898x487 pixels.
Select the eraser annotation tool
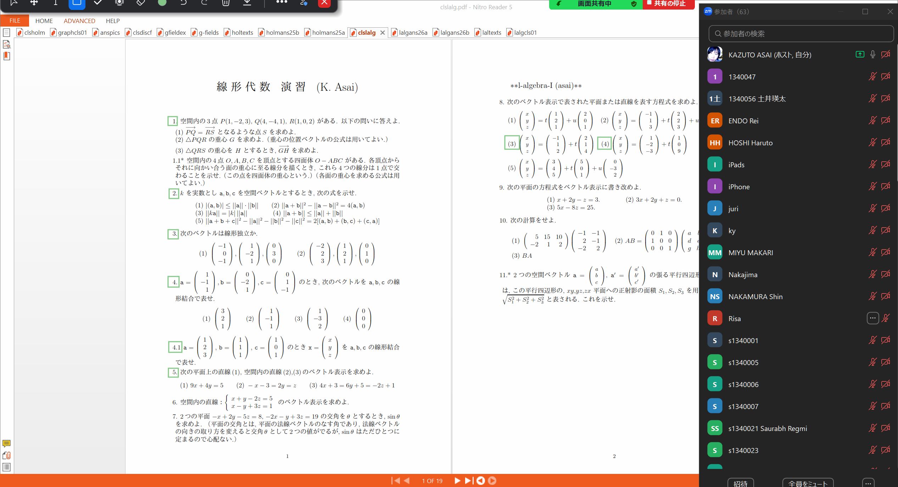pyautogui.click(x=141, y=3)
